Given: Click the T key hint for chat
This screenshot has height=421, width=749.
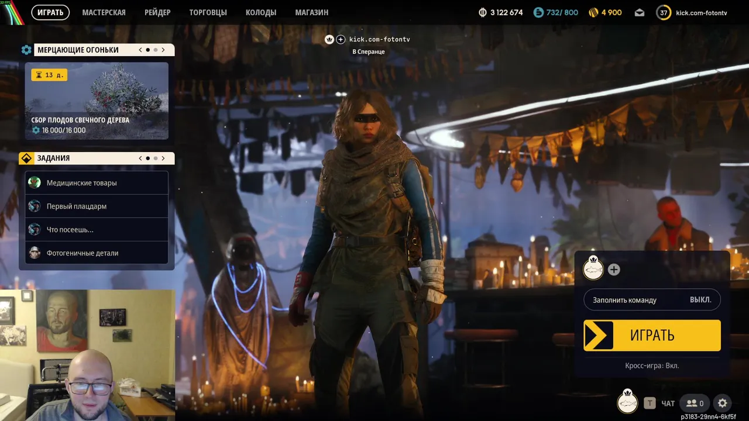Looking at the screenshot, I should 650,403.
